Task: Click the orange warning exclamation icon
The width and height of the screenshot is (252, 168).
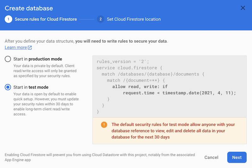Action: point(104,125)
